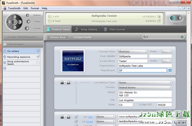Image resolution: width=192 pixels, height=126 pixels.
Task: Toggle Recording sessions group membership checkmark
Action: pos(38,57)
